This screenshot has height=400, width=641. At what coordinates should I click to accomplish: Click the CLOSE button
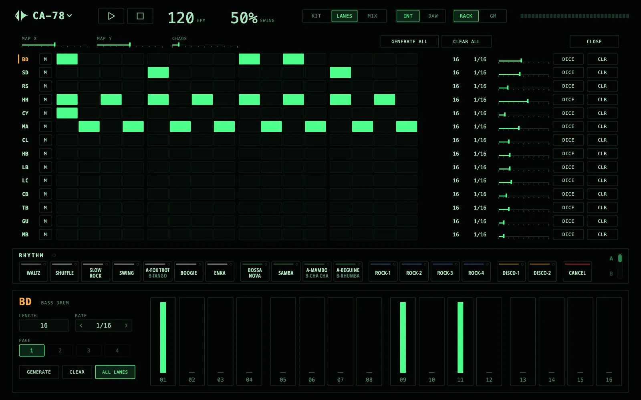(x=594, y=42)
